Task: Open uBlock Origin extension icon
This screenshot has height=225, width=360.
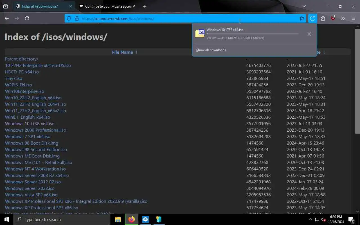Action: pos(333,18)
